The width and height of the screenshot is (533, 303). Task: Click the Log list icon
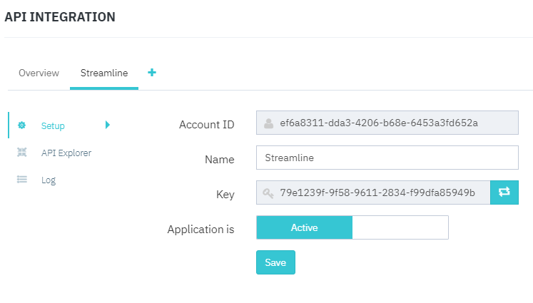[22, 180]
